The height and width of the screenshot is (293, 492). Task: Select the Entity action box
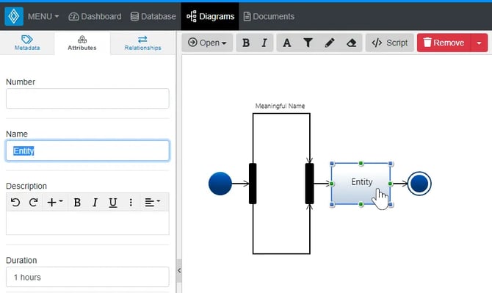[361, 184]
